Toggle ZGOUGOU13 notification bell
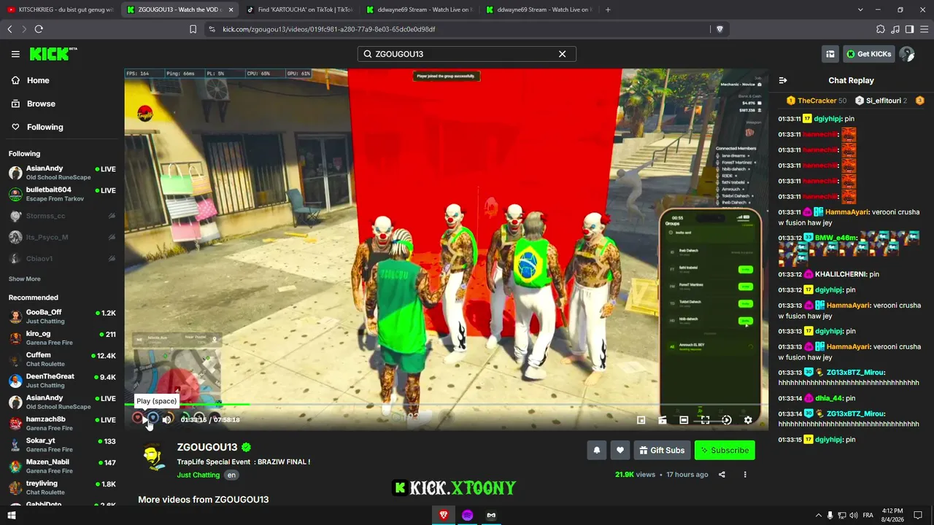Image resolution: width=934 pixels, height=525 pixels. [596, 450]
